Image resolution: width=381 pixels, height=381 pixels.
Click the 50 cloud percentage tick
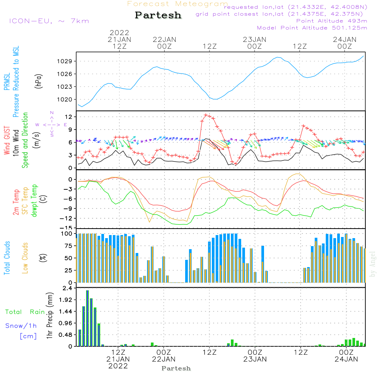coord(69,258)
